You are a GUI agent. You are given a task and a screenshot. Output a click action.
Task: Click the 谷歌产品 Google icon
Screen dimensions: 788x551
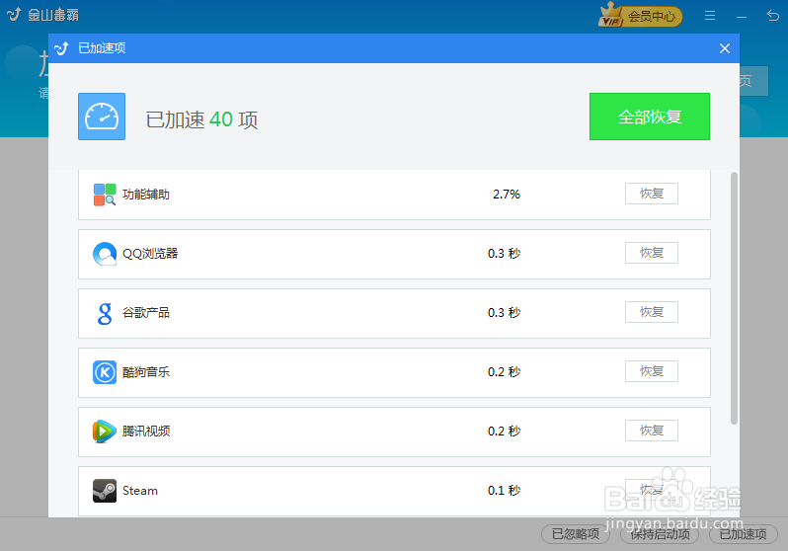point(105,313)
